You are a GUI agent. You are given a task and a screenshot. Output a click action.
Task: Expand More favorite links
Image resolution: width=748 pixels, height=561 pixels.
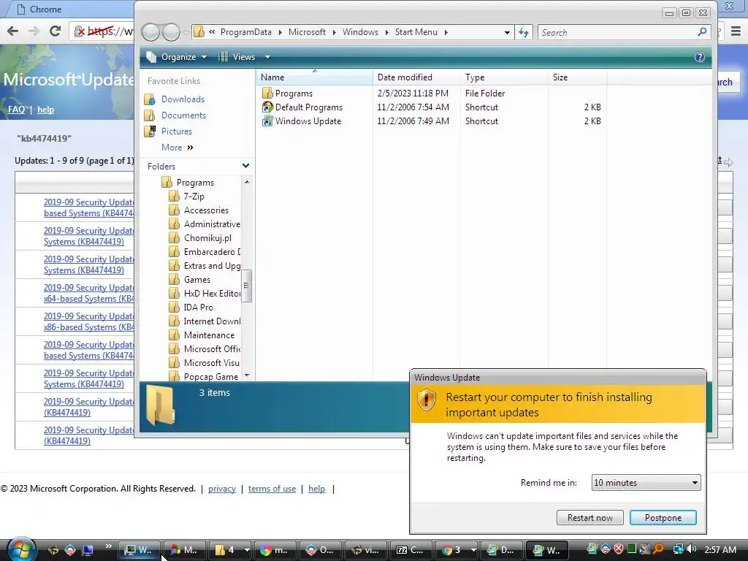point(177,148)
